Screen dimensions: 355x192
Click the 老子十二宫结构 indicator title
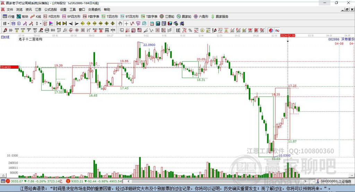pos(31,39)
